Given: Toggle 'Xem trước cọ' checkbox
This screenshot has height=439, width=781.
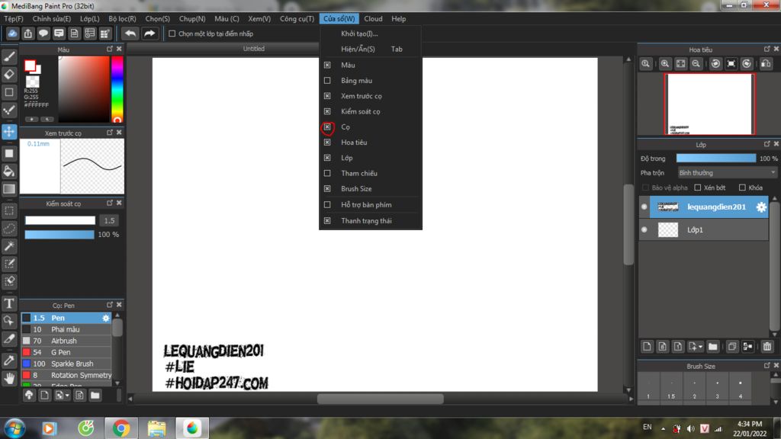Looking at the screenshot, I should point(327,95).
